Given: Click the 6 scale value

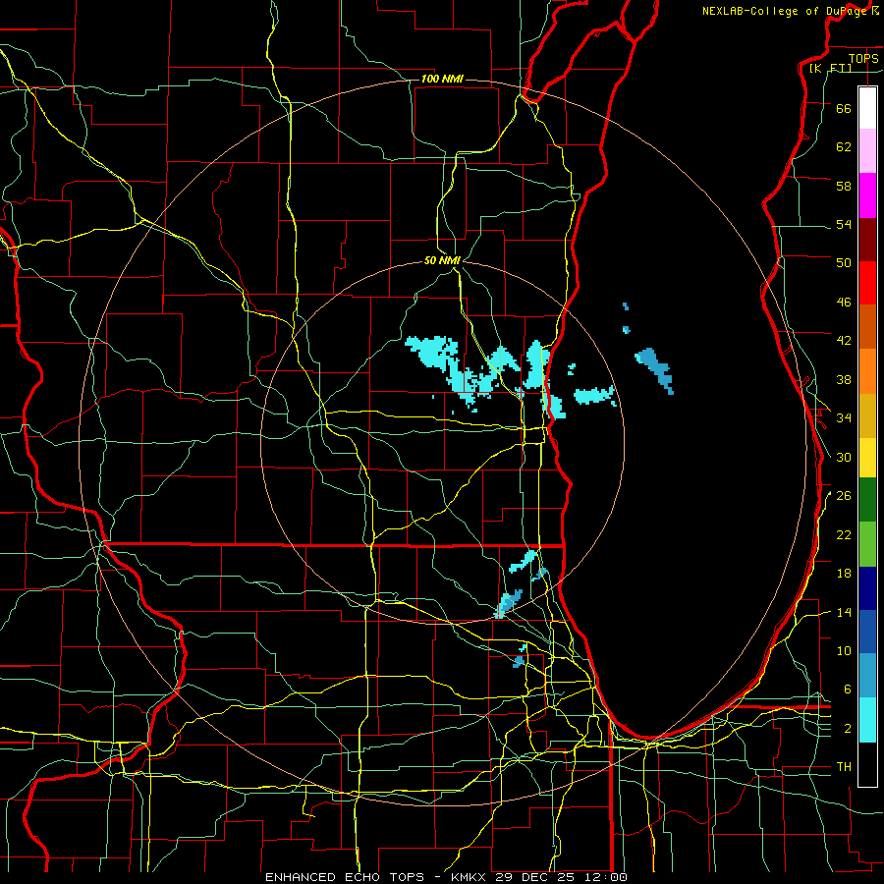Looking at the screenshot, I should pyautogui.click(x=847, y=690).
